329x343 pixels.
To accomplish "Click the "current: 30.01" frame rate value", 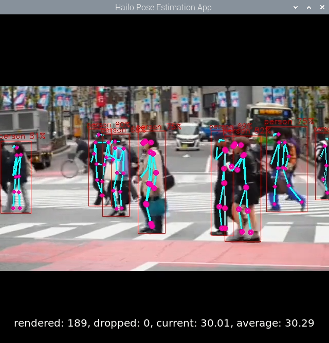I will [x=193, y=323].
